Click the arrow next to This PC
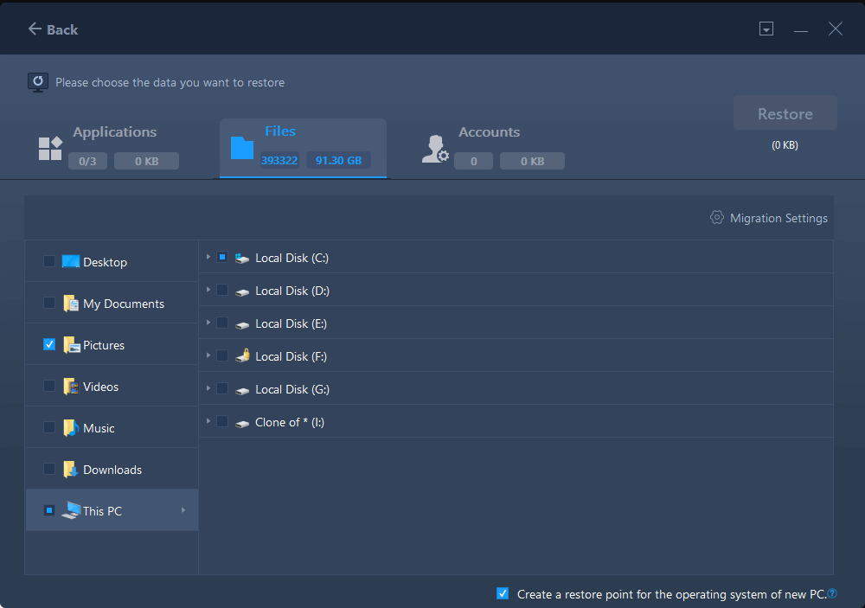865x608 pixels. (183, 510)
